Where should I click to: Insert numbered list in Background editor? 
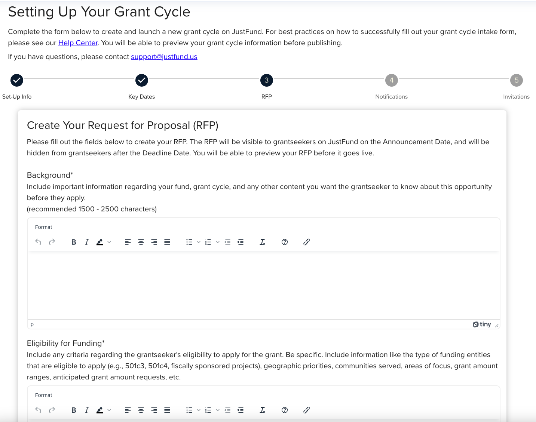click(208, 242)
